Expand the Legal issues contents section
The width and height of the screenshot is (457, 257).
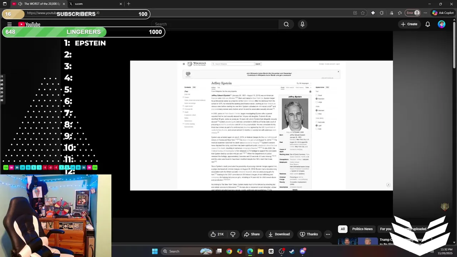[183, 106]
